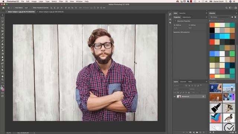
Task: Switch to the Channels tab
Action: click(x=183, y=82)
